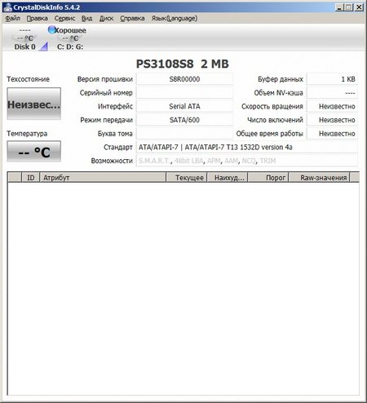Select Disk 0 in the disk list
Image resolution: width=367 pixels, height=403 pixels.
coord(24,38)
